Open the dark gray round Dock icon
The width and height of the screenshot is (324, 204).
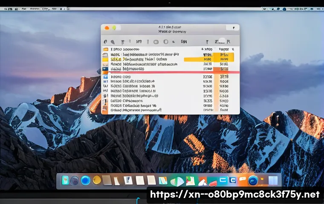tap(75, 180)
